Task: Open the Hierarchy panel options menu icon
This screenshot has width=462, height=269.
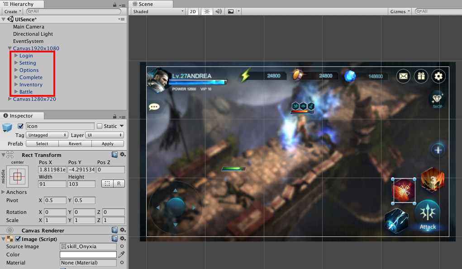Action: click(122, 5)
